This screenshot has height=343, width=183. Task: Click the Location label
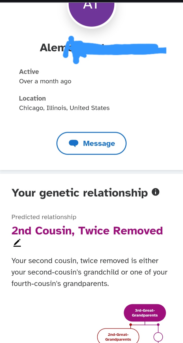pyautogui.click(x=32, y=98)
